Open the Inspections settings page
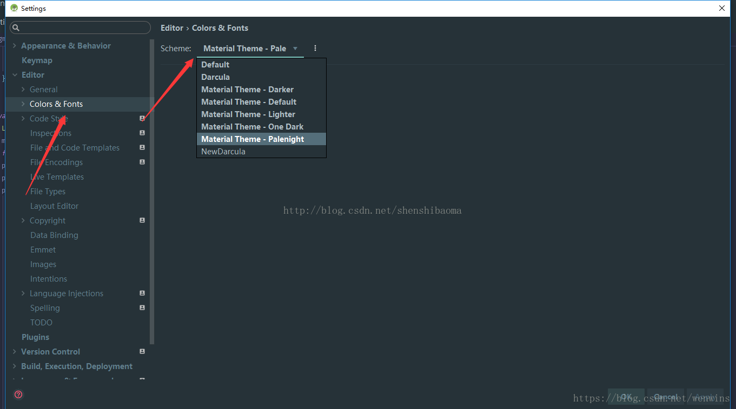Image resolution: width=736 pixels, height=409 pixels. click(51, 133)
